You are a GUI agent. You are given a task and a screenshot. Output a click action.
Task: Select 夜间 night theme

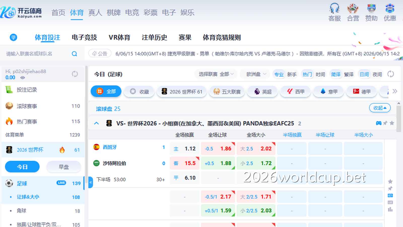pos(377,74)
